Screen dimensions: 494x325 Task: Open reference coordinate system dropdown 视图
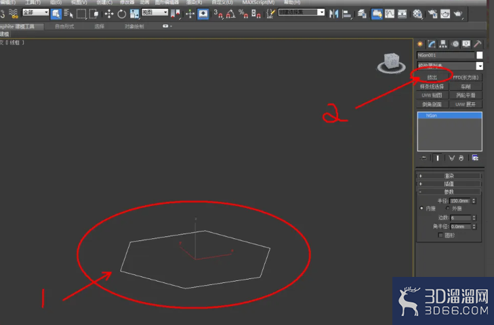(155, 12)
